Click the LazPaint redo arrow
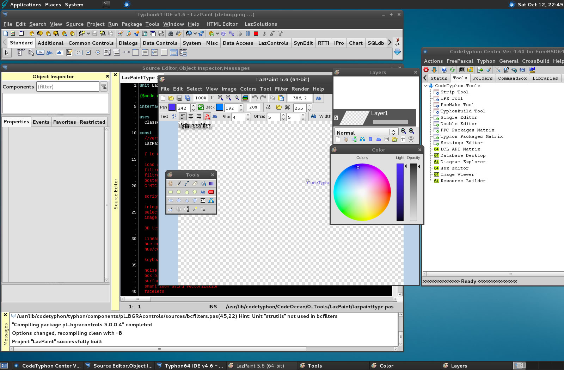 (x=263, y=98)
